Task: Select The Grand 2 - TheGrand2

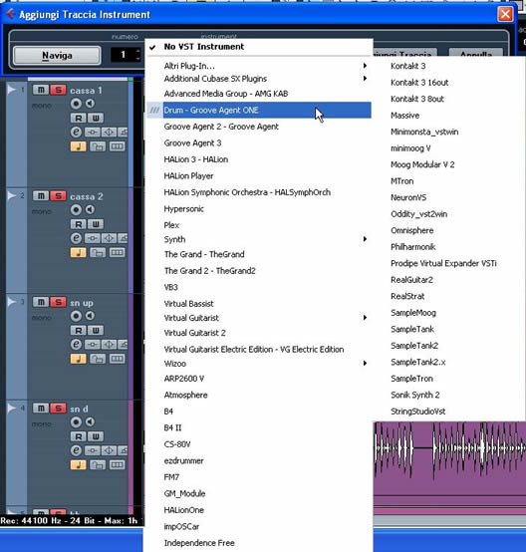Action: (x=259, y=271)
